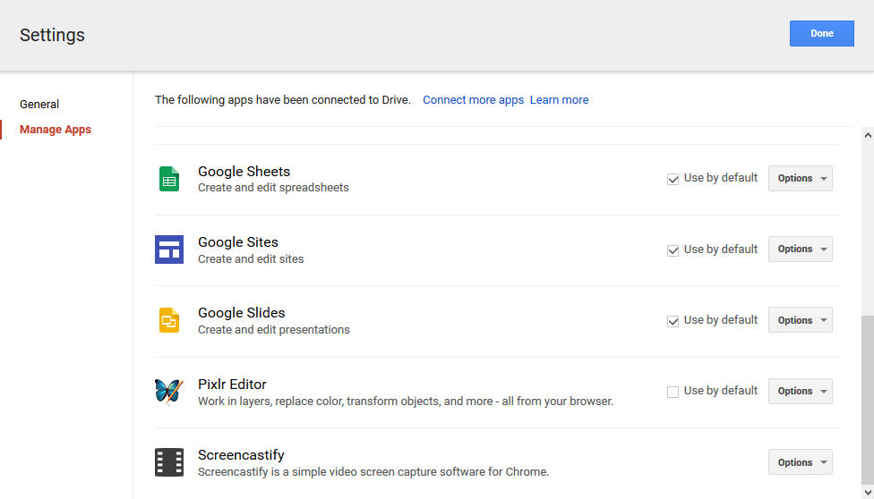
Task: Expand Options menu for Google Sites
Action: (801, 249)
